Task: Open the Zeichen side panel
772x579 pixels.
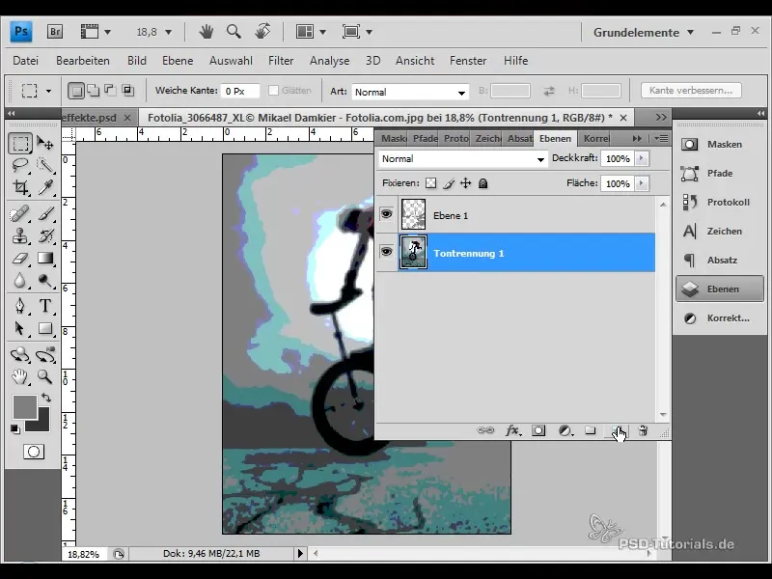Action: point(719,231)
